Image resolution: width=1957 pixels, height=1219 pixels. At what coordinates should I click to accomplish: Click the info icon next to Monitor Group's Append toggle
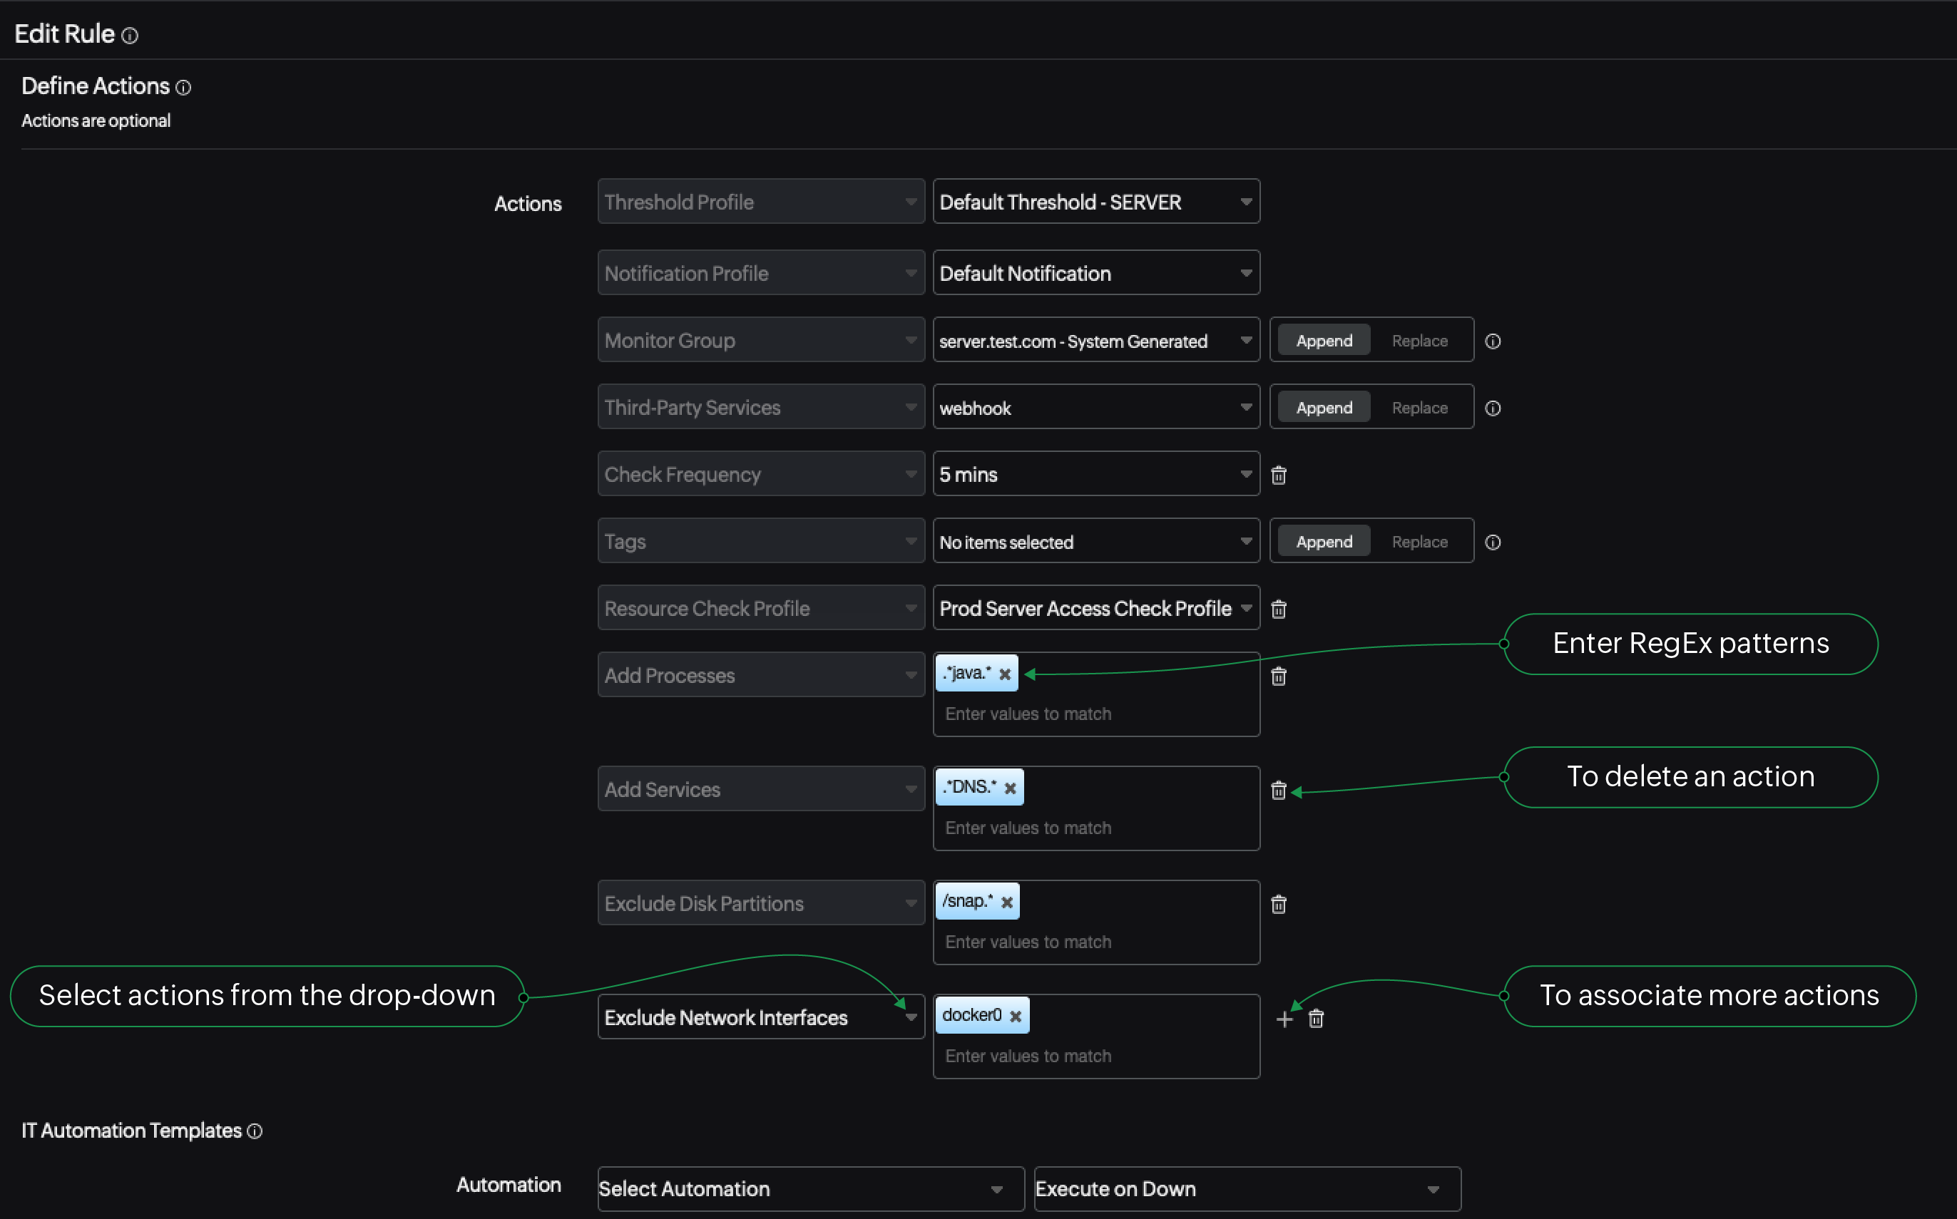click(1493, 340)
